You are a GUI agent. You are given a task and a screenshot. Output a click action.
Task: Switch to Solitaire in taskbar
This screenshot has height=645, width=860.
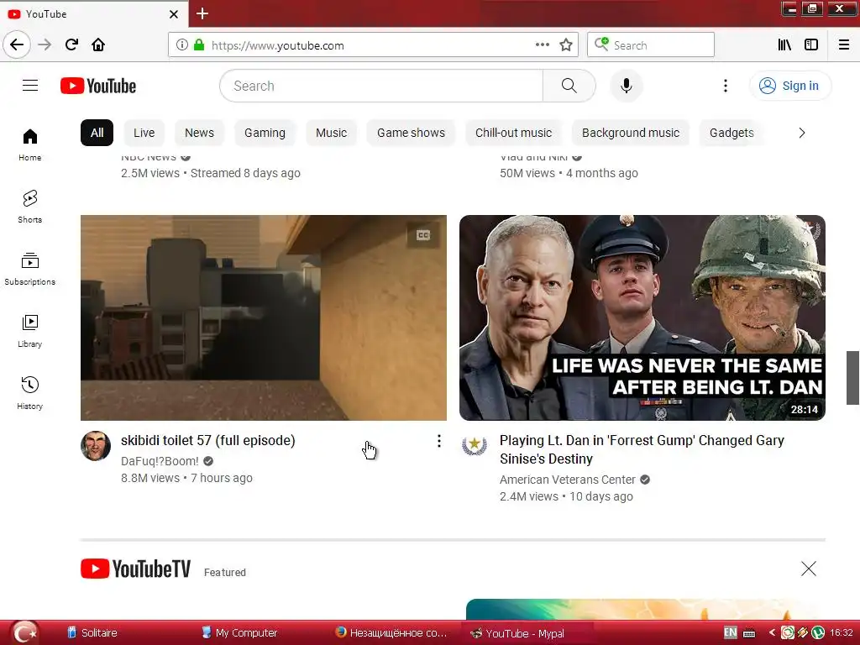[x=92, y=633]
